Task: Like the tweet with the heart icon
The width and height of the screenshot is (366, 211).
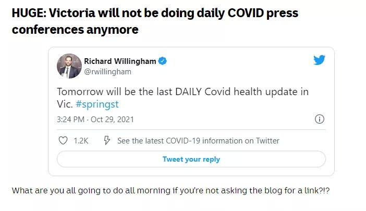Action: (x=63, y=140)
